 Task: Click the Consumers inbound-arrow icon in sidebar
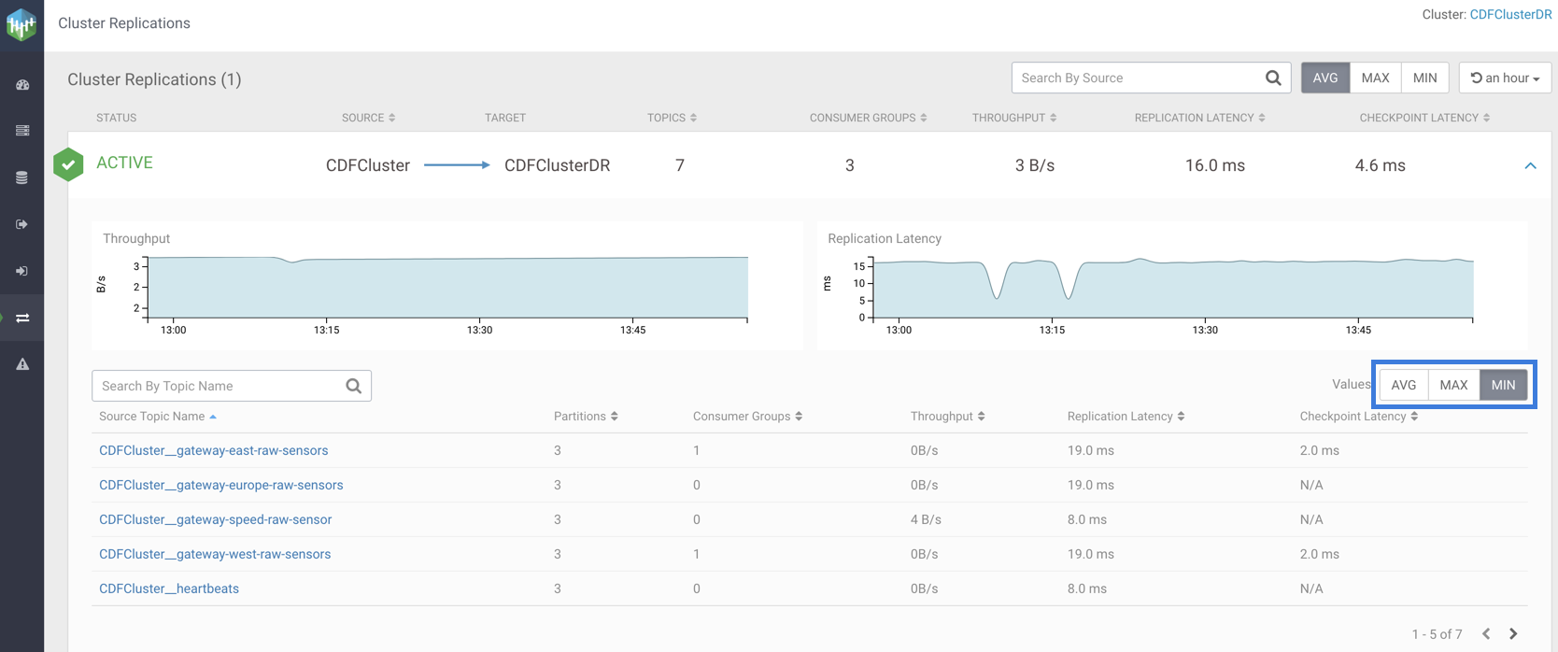[22, 271]
